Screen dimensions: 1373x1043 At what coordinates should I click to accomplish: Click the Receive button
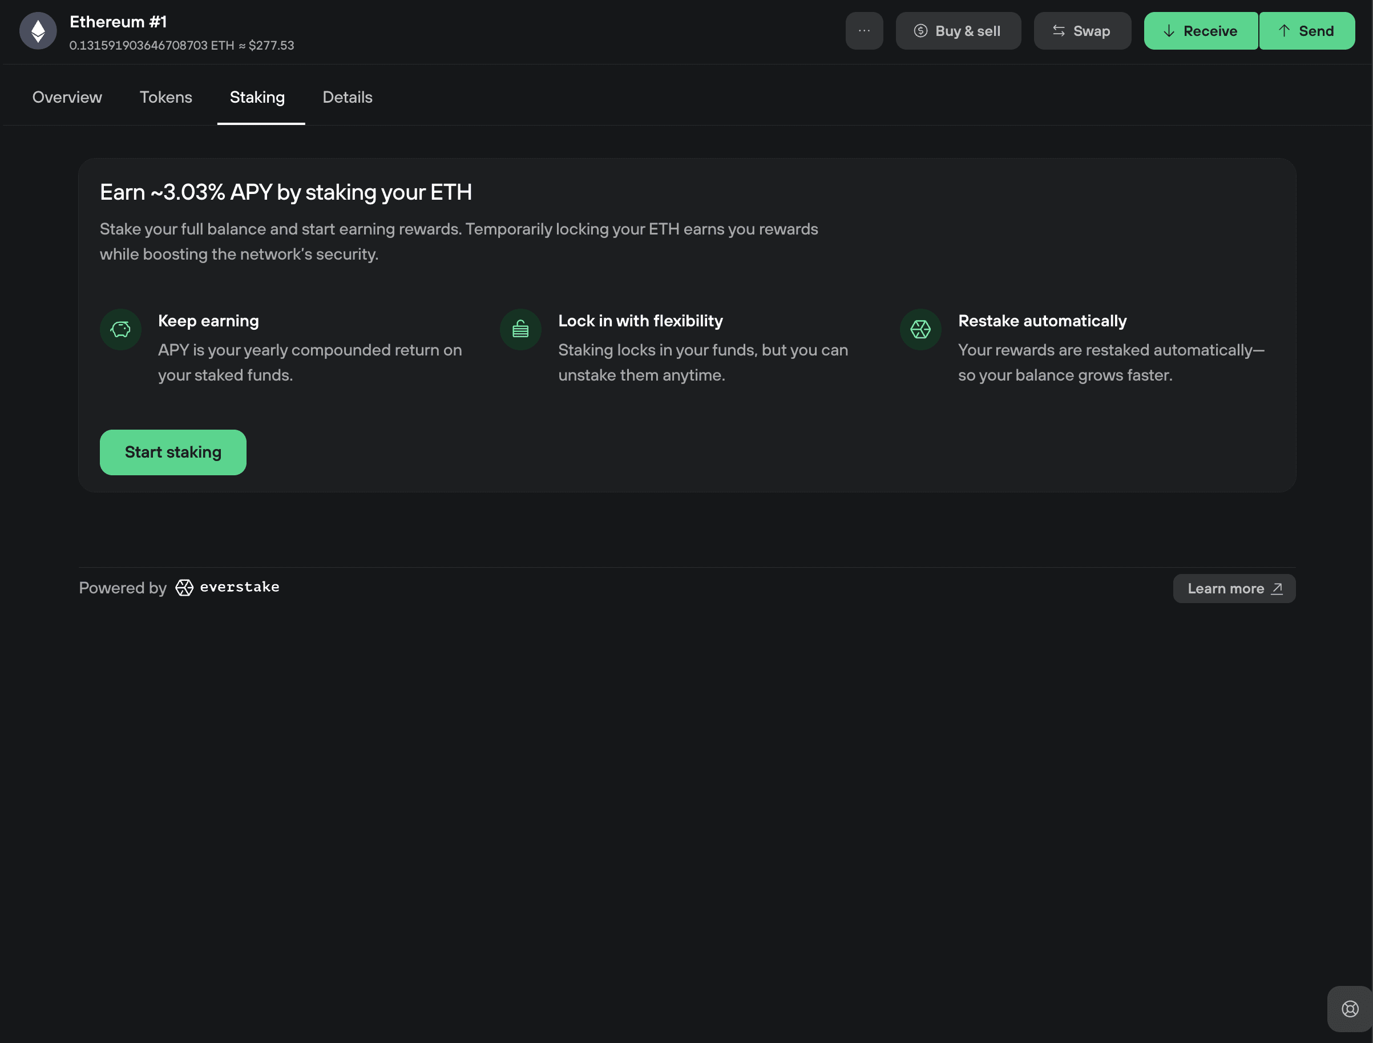[1200, 31]
